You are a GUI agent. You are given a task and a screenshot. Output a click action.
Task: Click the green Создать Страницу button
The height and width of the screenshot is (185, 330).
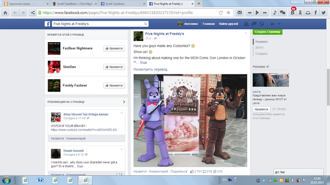tap(268, 32)
